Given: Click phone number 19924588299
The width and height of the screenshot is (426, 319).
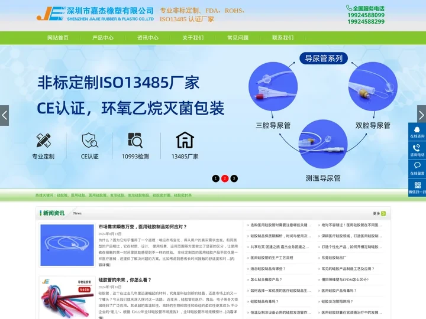Looking at the screenshot, I should [x=366, y=21].
